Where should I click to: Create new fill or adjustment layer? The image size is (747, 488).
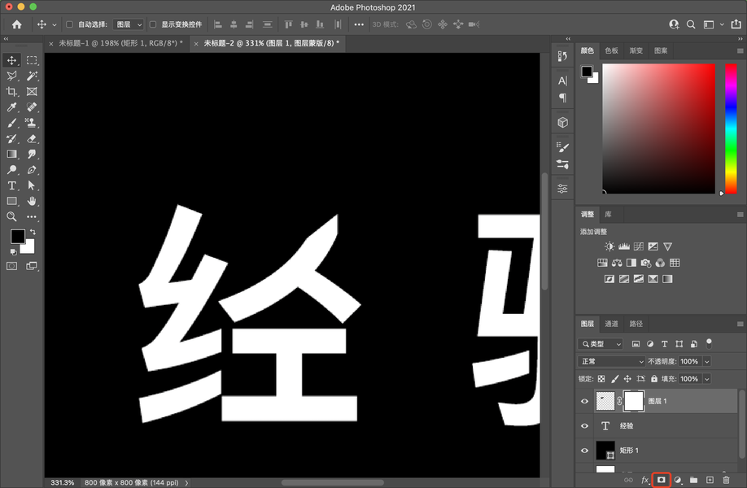(x=678, y=480)
